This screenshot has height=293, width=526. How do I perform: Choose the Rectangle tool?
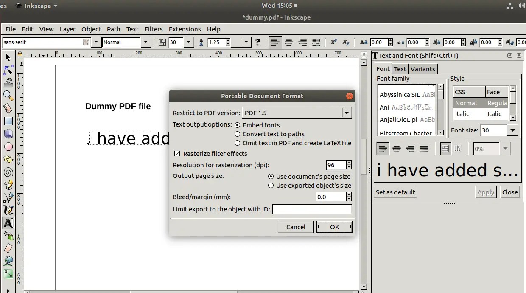(8, 121)
